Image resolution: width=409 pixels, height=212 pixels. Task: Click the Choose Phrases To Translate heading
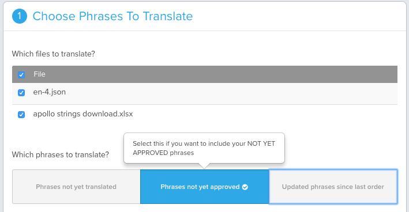(x=112, y=16)
